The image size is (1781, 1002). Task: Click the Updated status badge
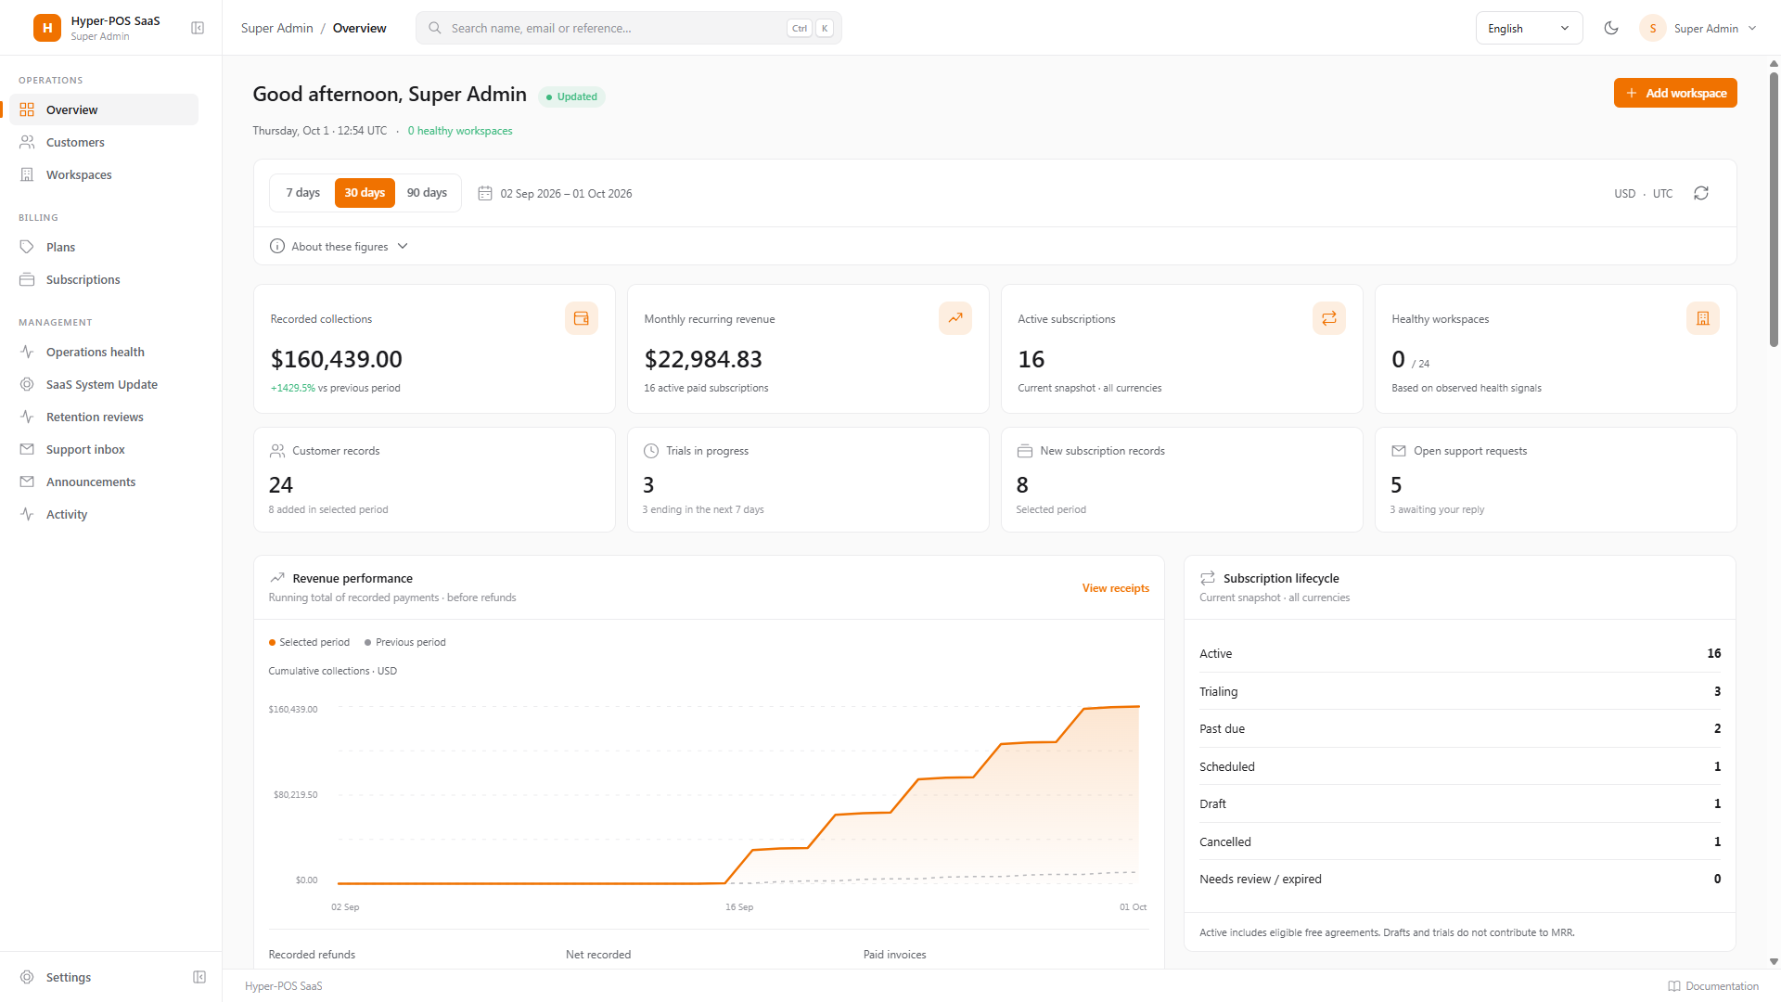[x=571, y=96]
